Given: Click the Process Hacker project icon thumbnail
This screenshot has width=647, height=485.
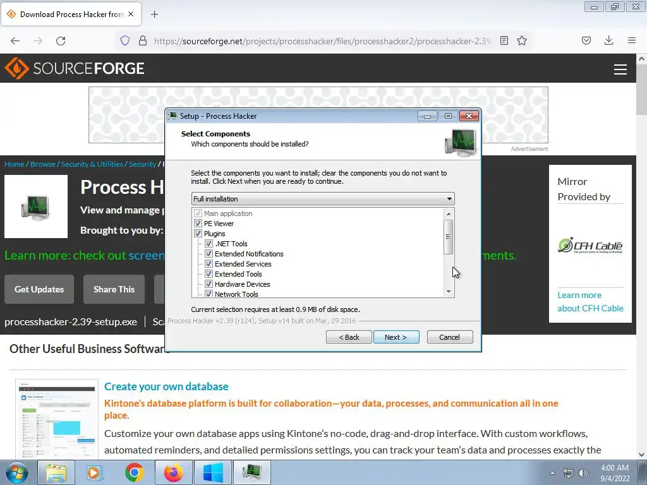Looking at the screenshot, I should (x=36, y=207).
